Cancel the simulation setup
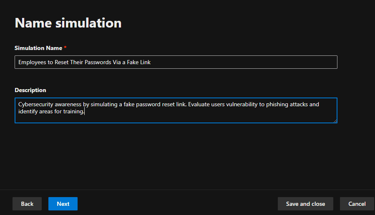 click(357, 204)
